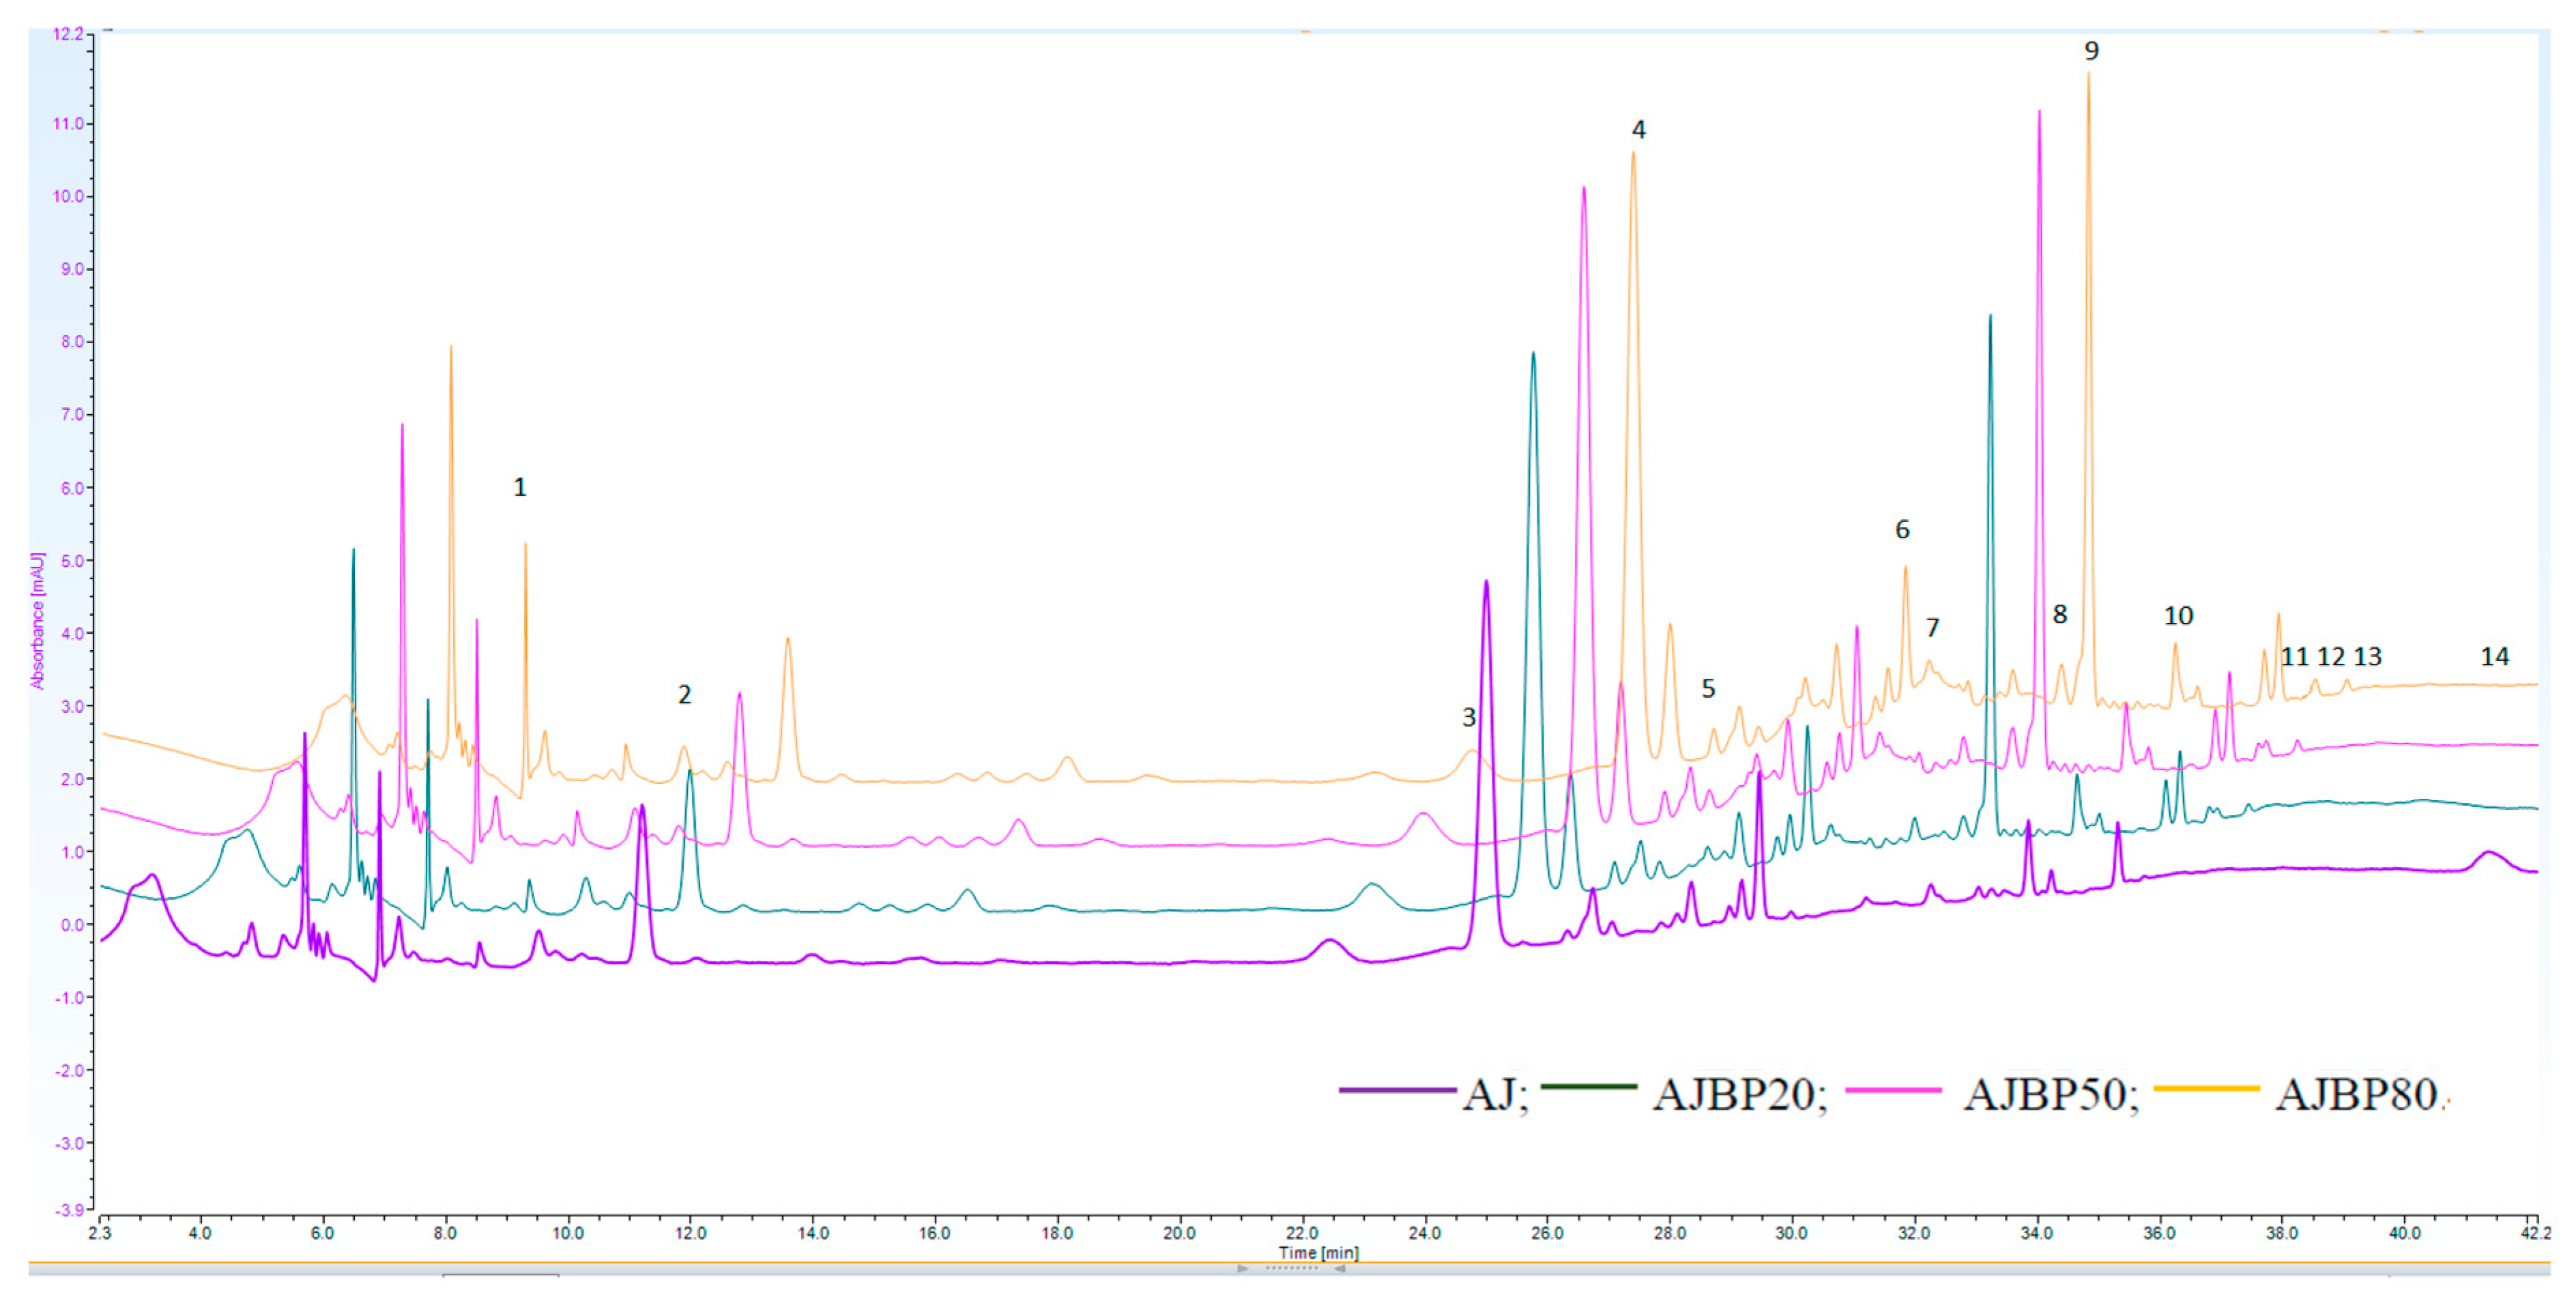Select the AJBP80 legend text
This screenshot has width=2576, height=1303.
(2356, 1095)
